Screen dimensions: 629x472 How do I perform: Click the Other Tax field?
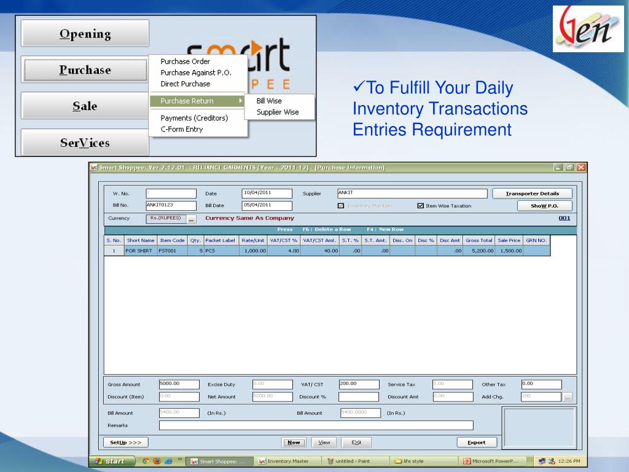(541, 385)
